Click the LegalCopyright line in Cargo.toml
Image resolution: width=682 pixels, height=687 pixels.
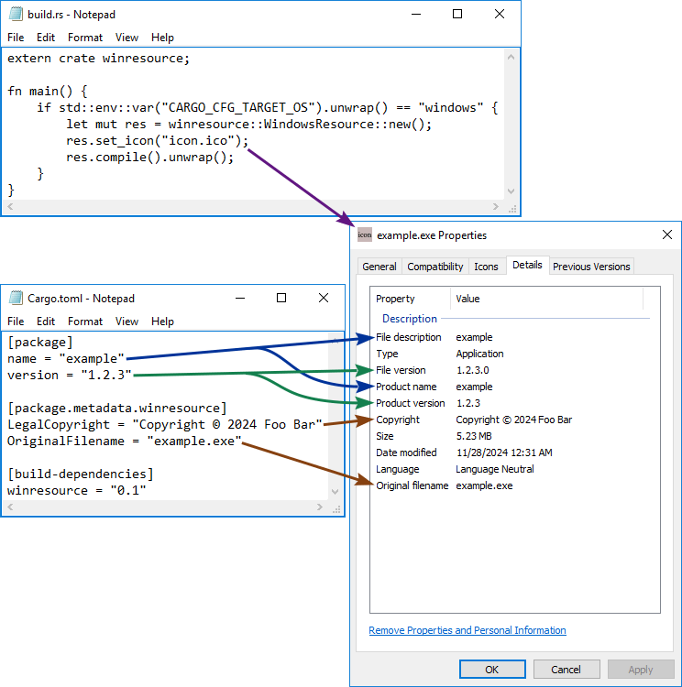[x=165, y=424]
